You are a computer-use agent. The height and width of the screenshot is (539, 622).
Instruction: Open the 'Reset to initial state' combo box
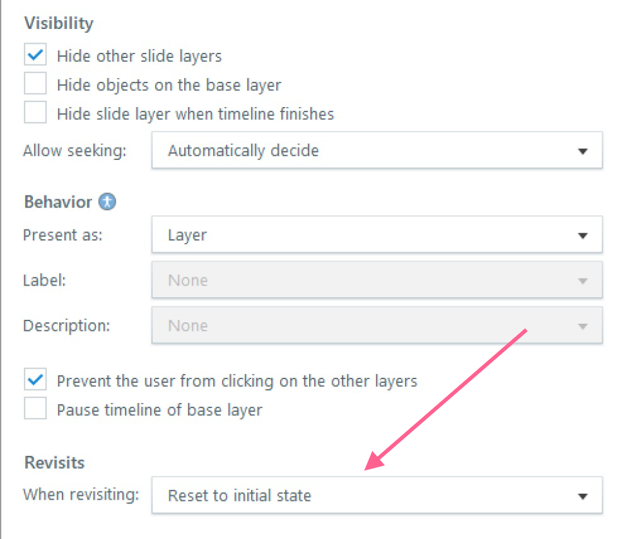point(361,495)
